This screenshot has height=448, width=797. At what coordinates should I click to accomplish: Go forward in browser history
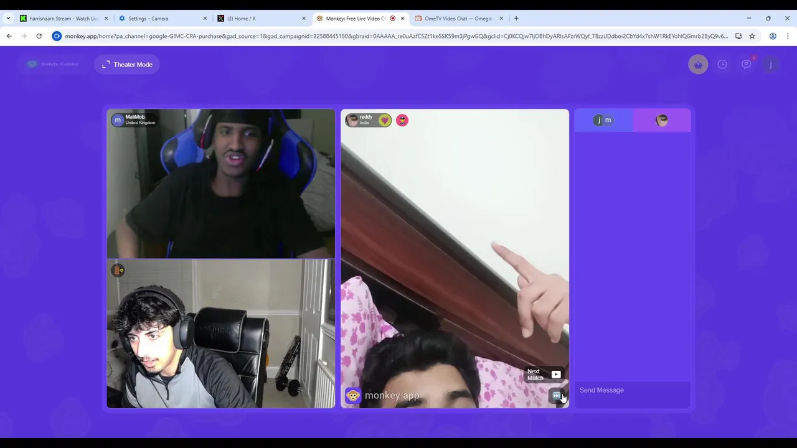coord(24,36)
